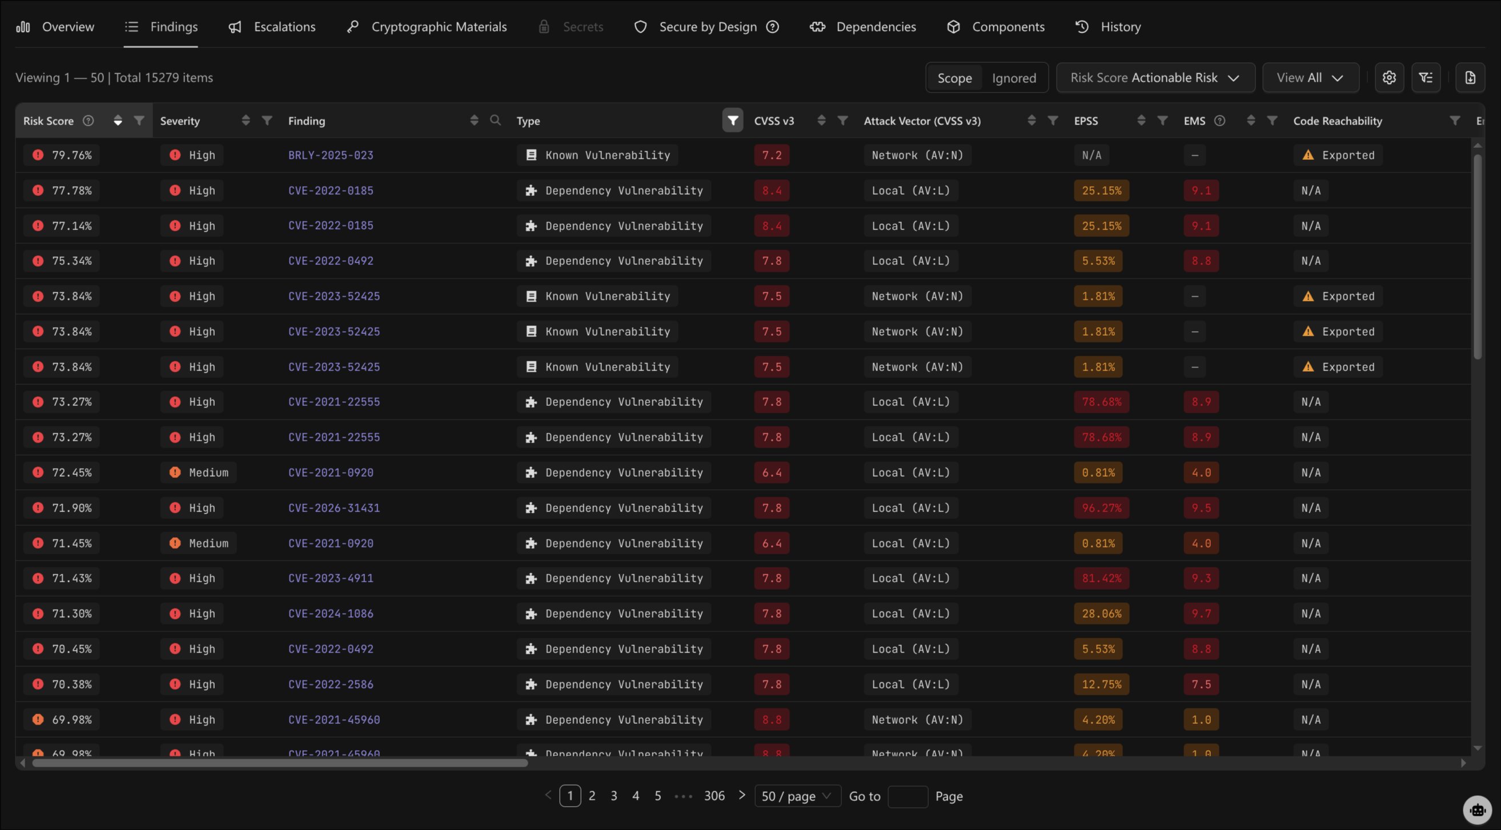The width and height of the screenshot is (1501, 830).
Task: Open finding CVE-2026-31431
Action: coord(334,508)
